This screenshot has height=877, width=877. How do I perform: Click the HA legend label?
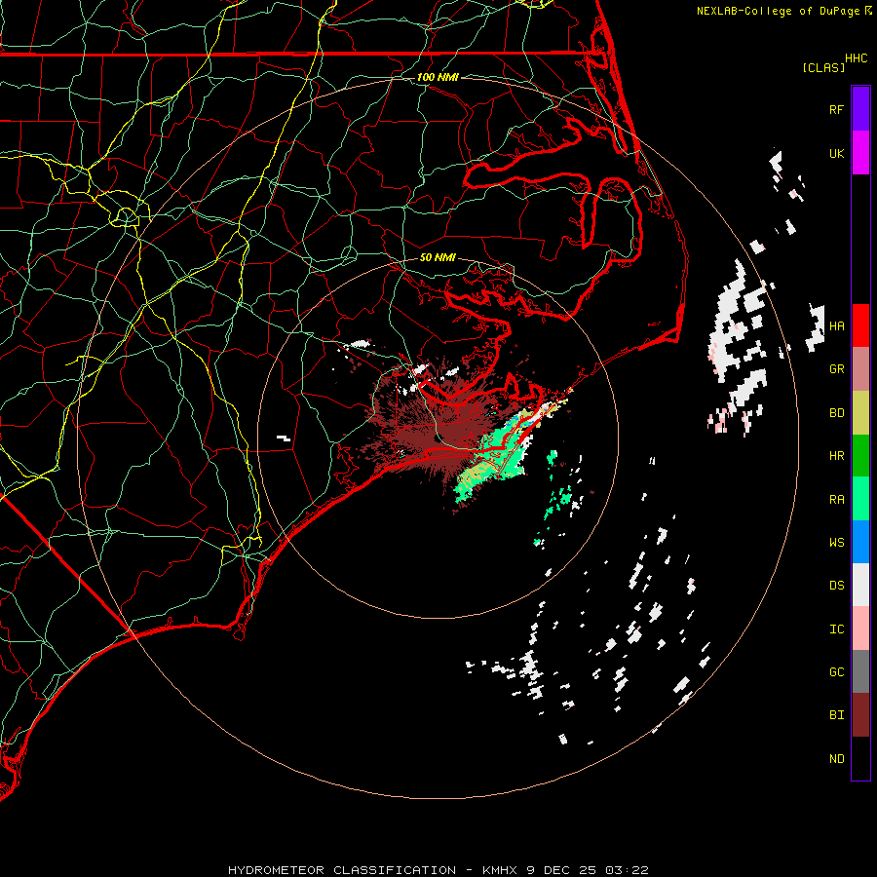point(836,325)
